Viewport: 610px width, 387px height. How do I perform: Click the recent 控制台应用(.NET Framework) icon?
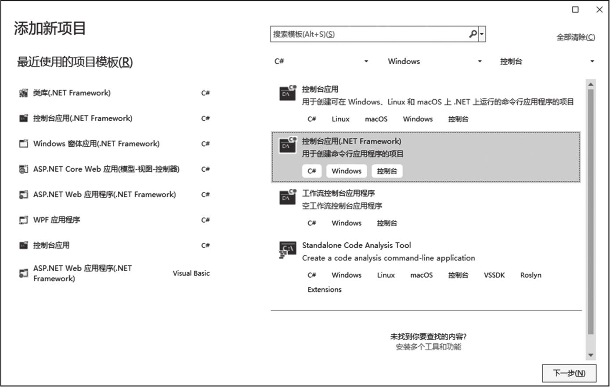(24, 119)
